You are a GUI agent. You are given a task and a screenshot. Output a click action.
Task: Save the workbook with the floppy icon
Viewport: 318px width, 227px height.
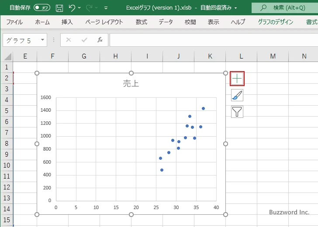(x=59, y=8)
